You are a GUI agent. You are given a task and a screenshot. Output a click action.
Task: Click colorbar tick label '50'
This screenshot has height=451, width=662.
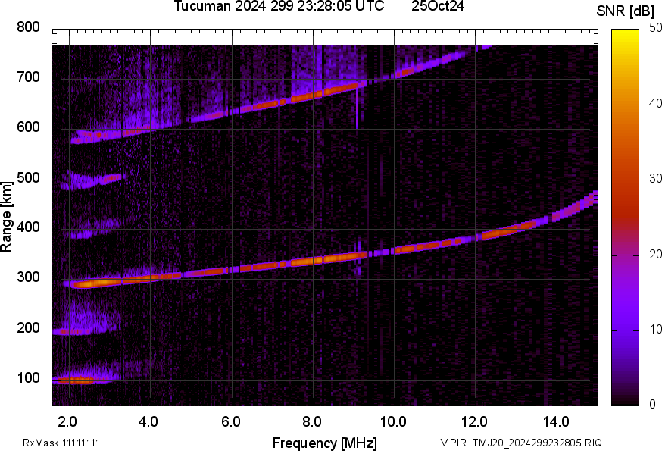656,28
